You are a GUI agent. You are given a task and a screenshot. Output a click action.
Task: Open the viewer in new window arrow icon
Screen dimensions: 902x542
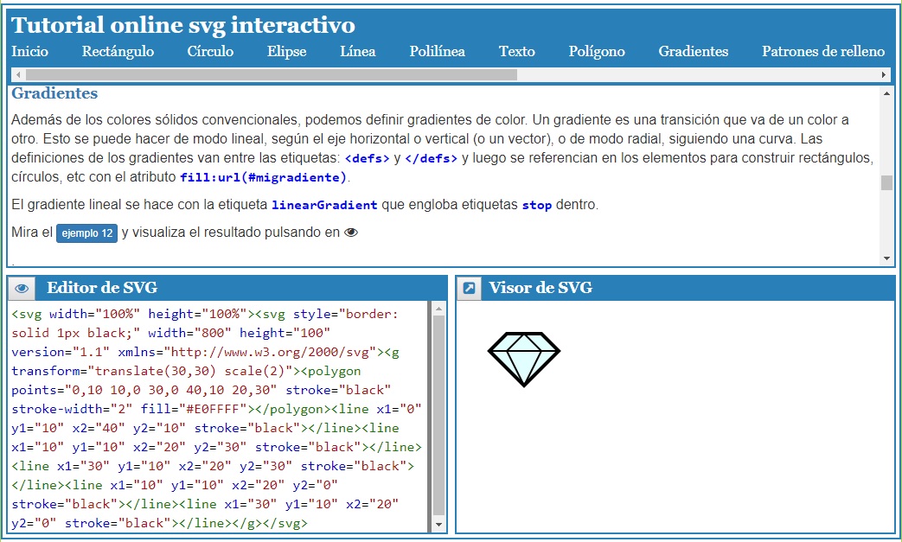pos(470,288)
